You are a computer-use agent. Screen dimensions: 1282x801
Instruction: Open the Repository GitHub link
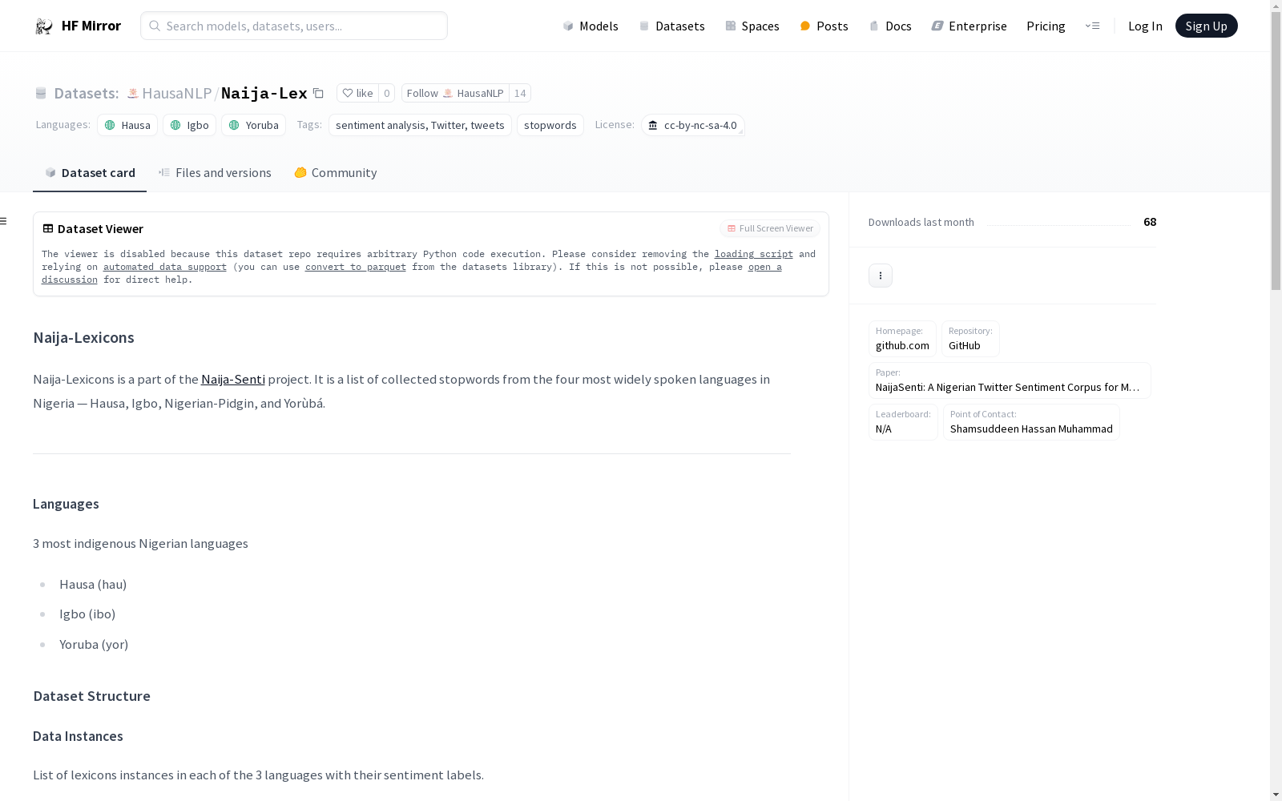(x=970, y=339)
